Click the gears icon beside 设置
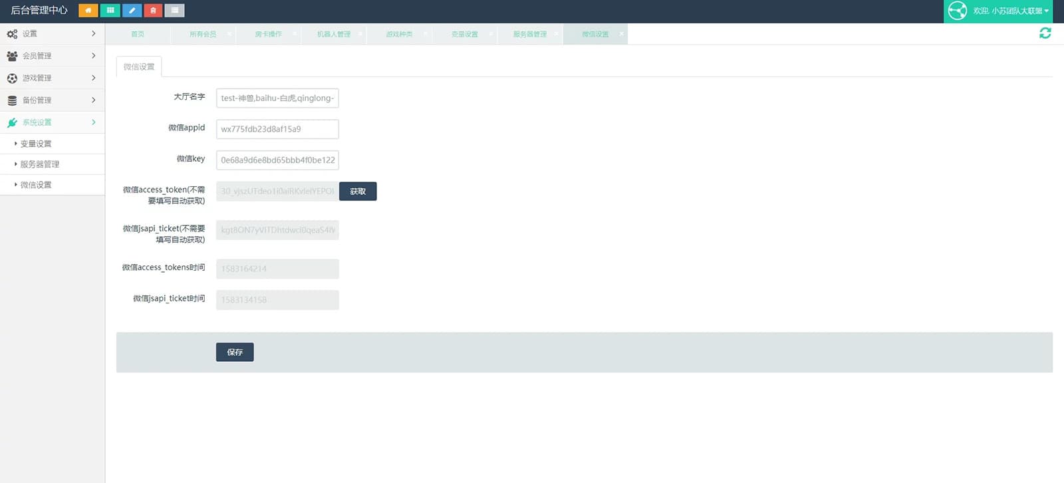1064x483 pixels. (x=12, y=34)
